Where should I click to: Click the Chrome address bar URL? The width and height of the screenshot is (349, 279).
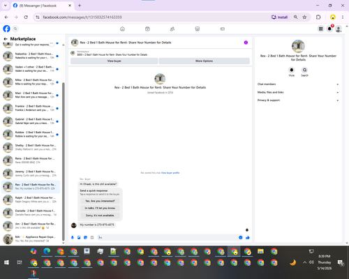[x=82, y=17]
